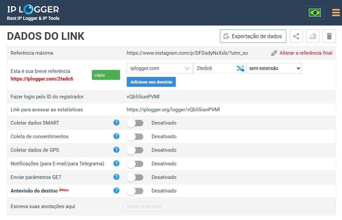Click Exportação de dados button
The image size is (342, 220).
(253, 36)
